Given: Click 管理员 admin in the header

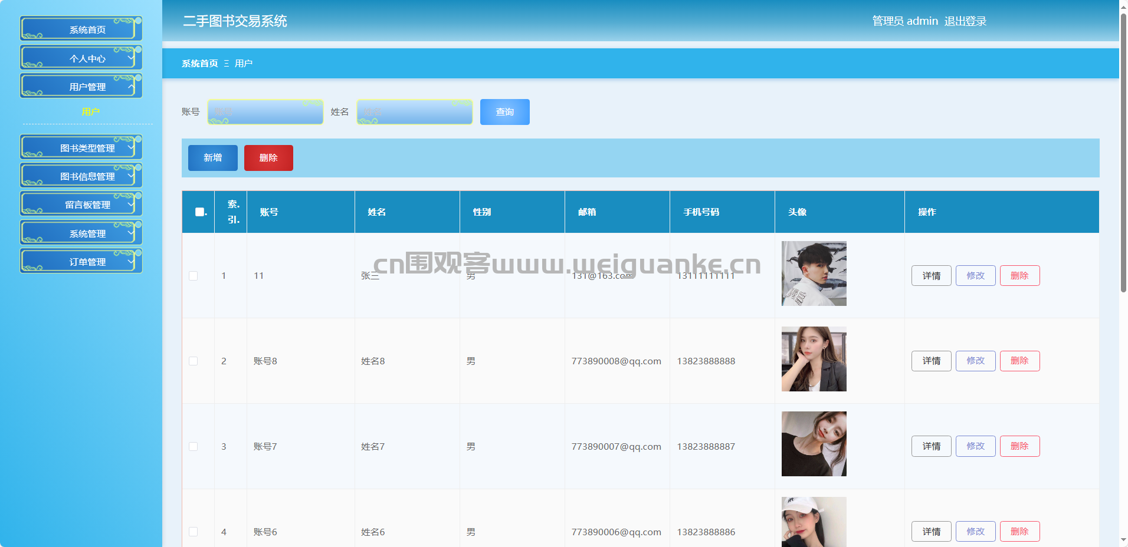Looking at the screenshot, I should click(x=905, y=21).
